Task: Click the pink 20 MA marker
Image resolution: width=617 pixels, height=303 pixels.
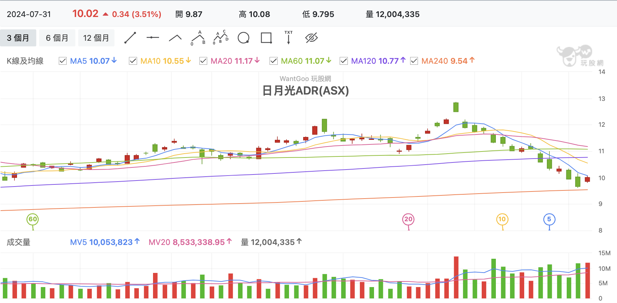Action: (408, 219)
